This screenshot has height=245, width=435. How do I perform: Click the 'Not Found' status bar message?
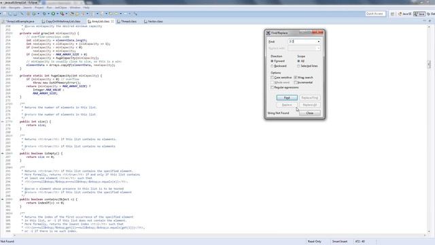pyautogui.click(x=7, y=242)
